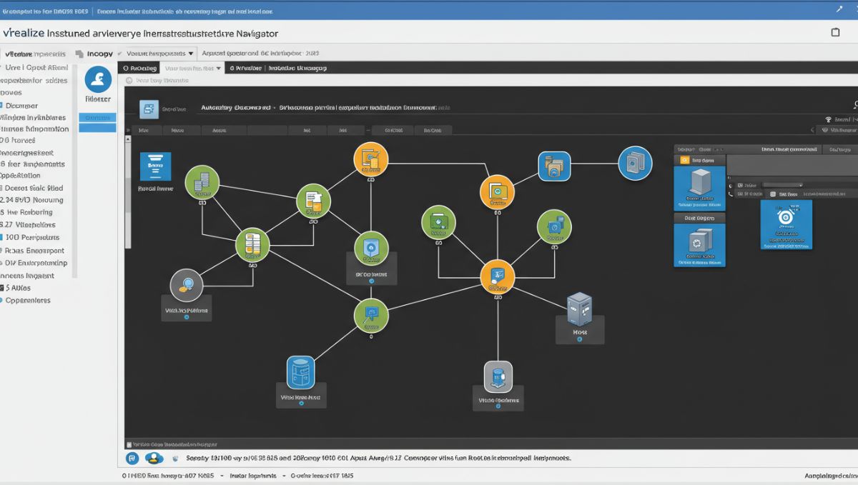This screenshot has width=858, height=485.
Task: Click the pin icon in the blue title bar
Action: pos(839,9)
